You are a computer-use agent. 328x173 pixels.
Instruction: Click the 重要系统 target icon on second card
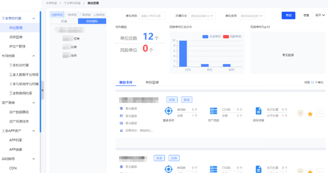click(x=169, y=169)
